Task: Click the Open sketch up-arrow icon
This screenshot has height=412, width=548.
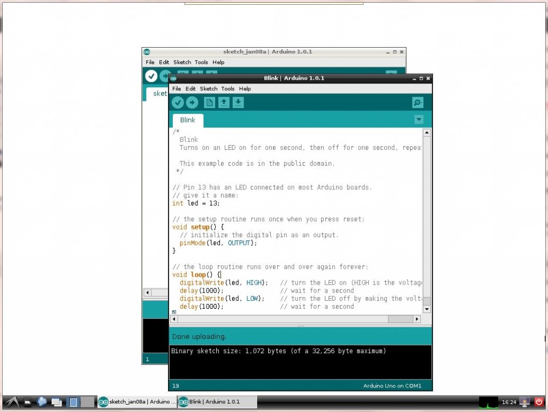Action: coord(224,102)
